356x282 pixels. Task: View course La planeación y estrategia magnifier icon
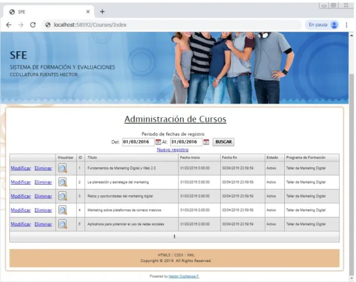(63, 182)
